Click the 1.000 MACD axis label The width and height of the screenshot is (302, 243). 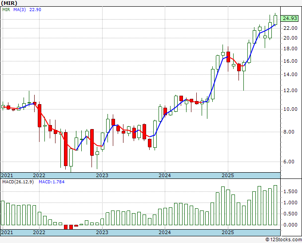[x=290, y=202]
